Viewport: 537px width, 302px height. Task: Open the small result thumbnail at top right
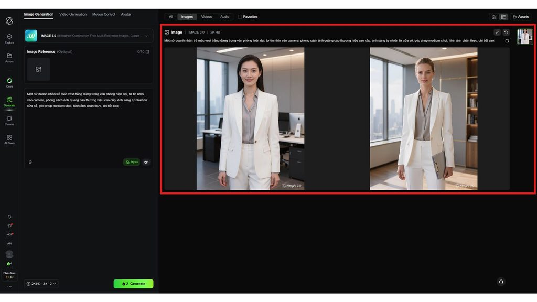pos(524,37)
